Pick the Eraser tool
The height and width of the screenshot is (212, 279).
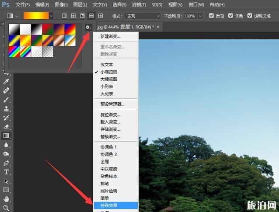click(x=7, y=127)
